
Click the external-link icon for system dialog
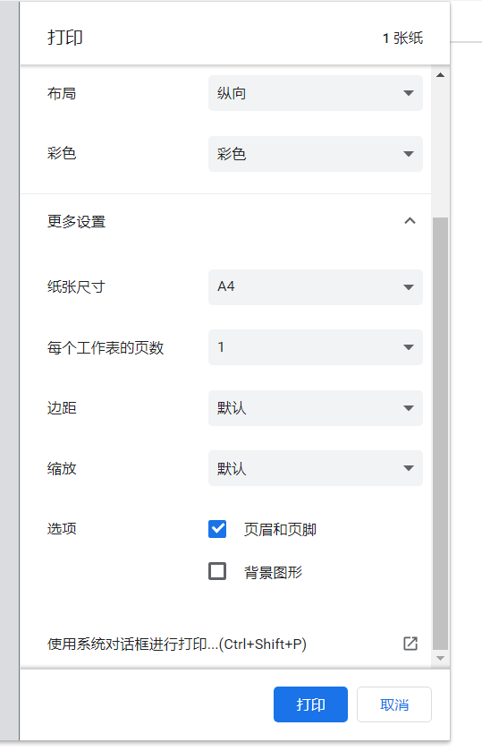pyautogui.click(x=410, y=644)
